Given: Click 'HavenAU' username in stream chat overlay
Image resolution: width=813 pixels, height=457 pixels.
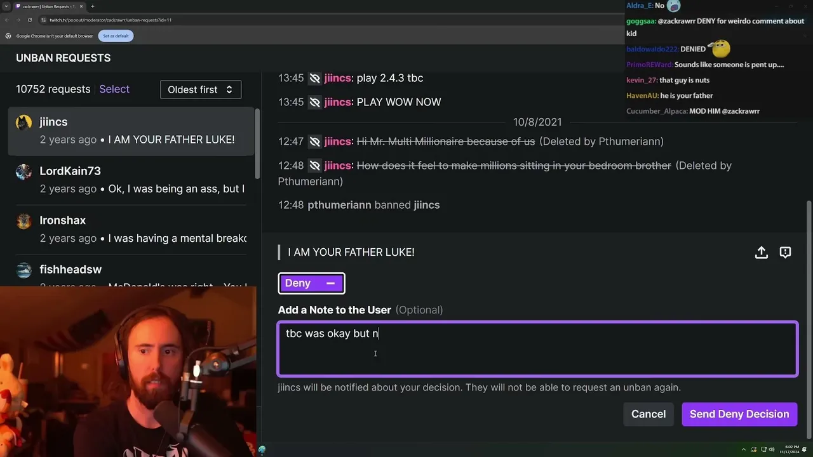Looking at the screenshot, I should click(642, 96).
